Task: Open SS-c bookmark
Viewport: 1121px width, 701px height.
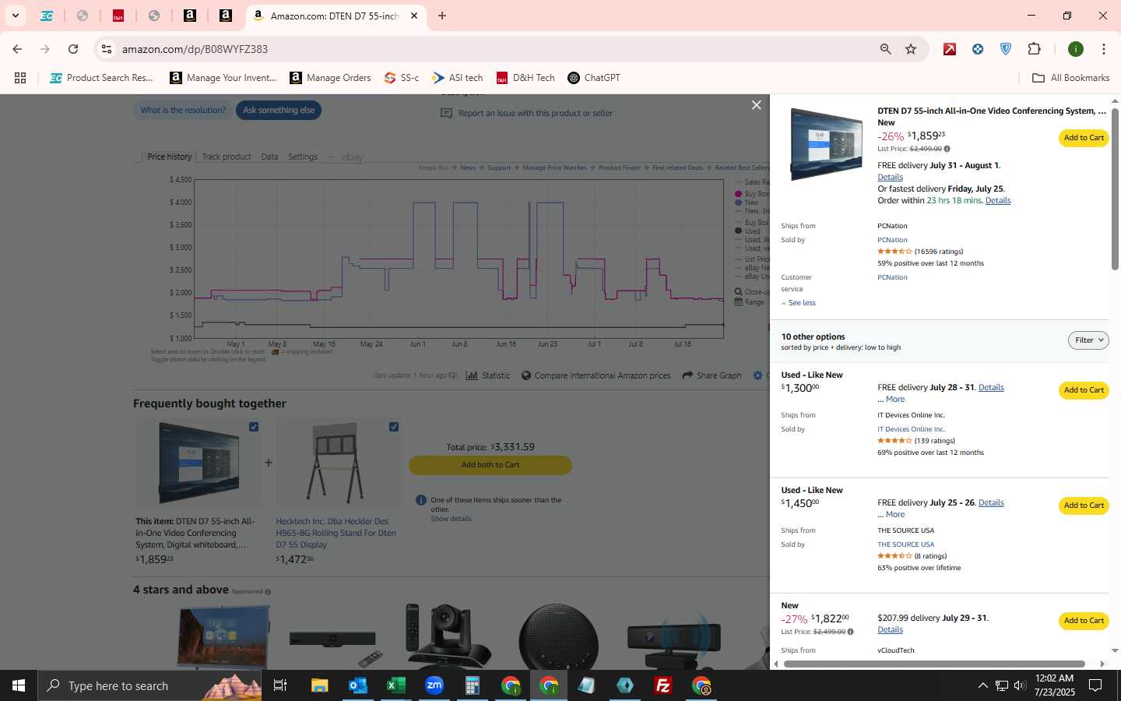Action: pyautogui.click(x=402, y=78)
